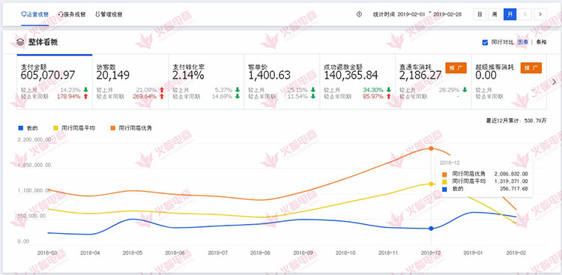Screen dimensions: 562x275
Task: Switch to the 服务视窗 tab
Action: pos(72,14)
